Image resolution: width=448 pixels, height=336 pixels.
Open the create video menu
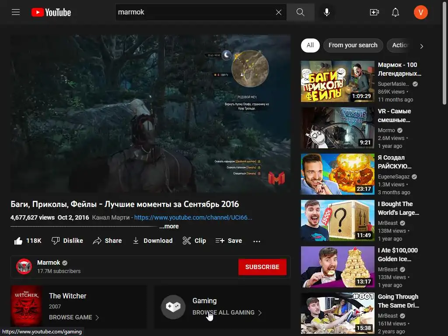374,12
